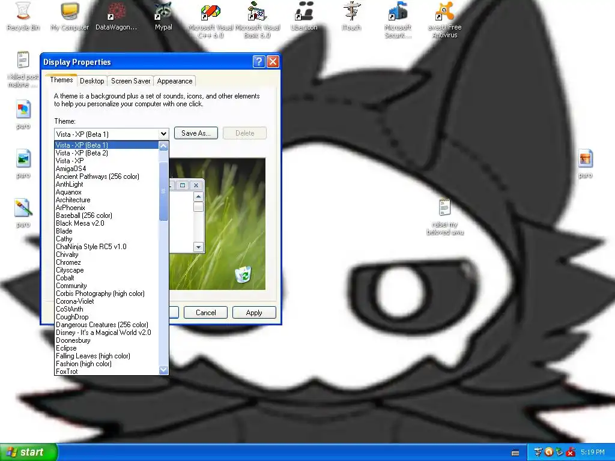The image size is (615, 461).
Task: Switch to the Themes tab
Action: point(61,80)
